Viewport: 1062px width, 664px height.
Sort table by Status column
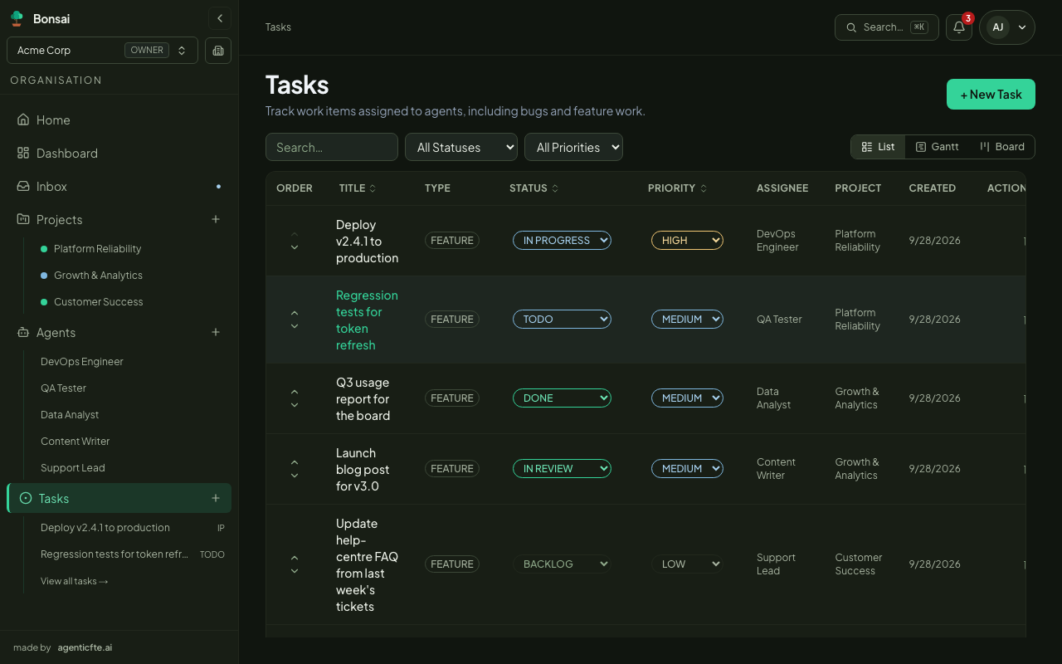[533, 188]
